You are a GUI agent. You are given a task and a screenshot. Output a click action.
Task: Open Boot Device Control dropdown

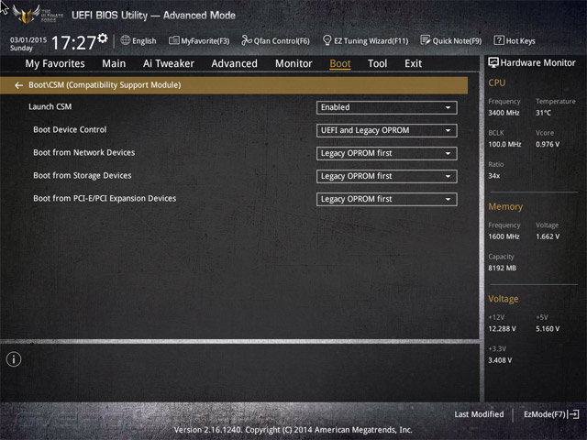[x=386, y=130]
